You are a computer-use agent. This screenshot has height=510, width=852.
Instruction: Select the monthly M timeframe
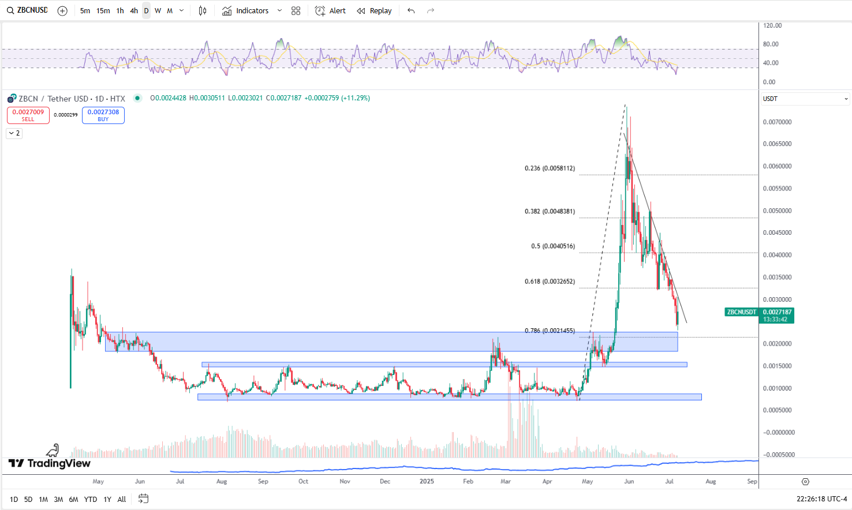[170, 10]
